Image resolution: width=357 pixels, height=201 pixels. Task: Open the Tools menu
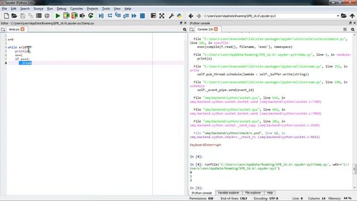(106, 9)
